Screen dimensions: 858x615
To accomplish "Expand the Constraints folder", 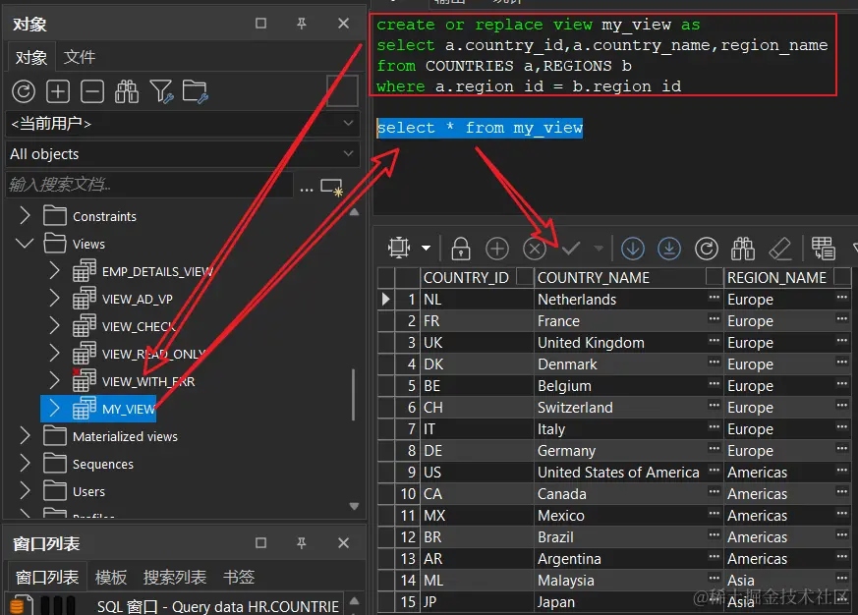I will tap(25, 215).
